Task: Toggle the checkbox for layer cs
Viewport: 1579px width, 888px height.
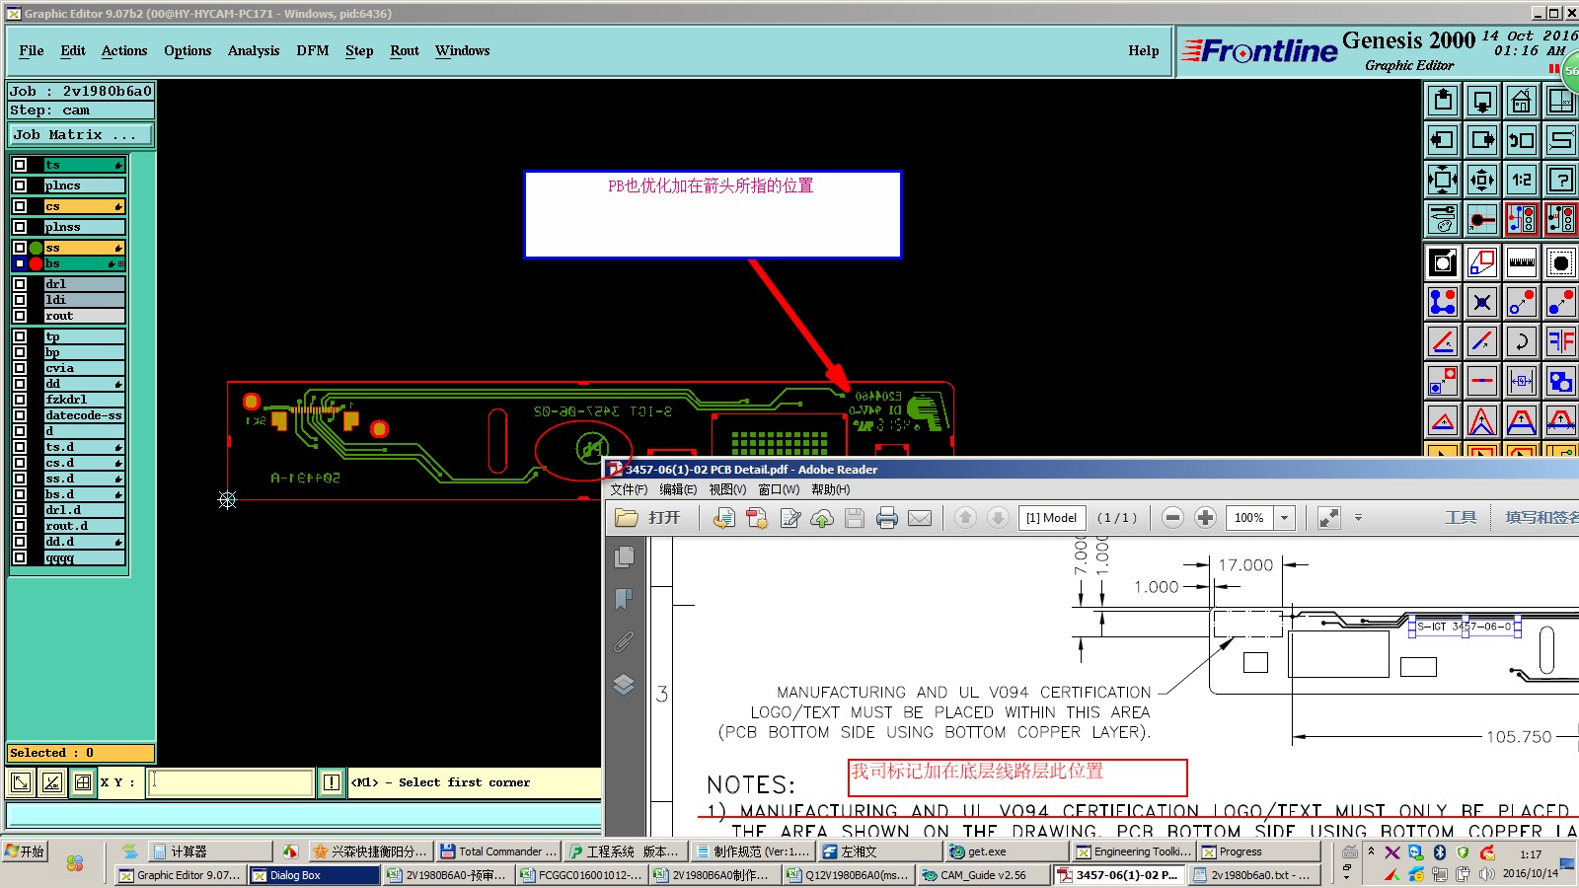Action: (20, 206)
